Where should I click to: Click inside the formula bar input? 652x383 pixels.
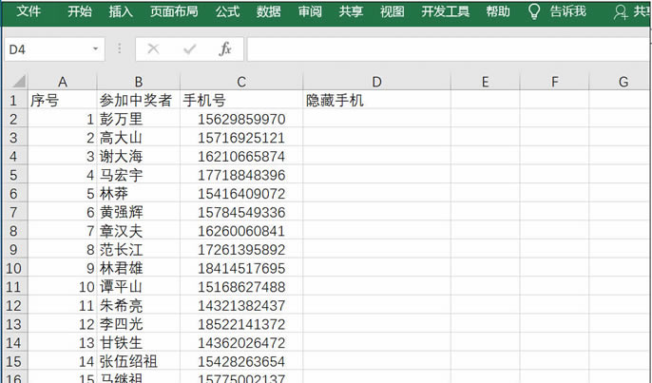tap(449, 49)
